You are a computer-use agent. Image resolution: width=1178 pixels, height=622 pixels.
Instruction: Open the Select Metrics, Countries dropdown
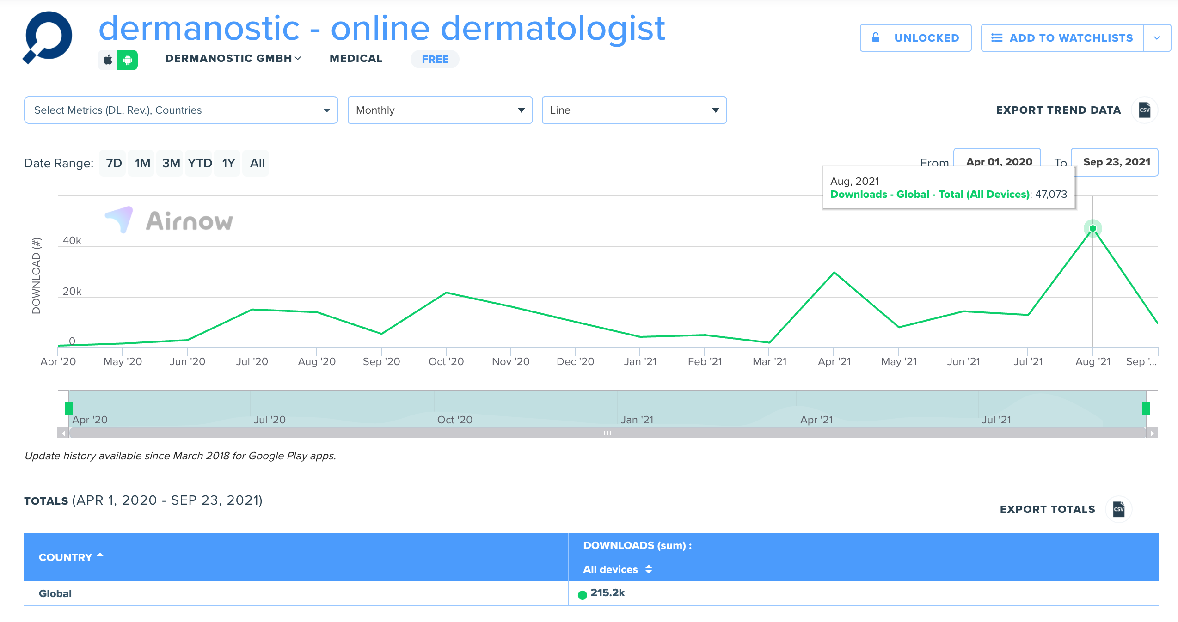tap(181, 110)
